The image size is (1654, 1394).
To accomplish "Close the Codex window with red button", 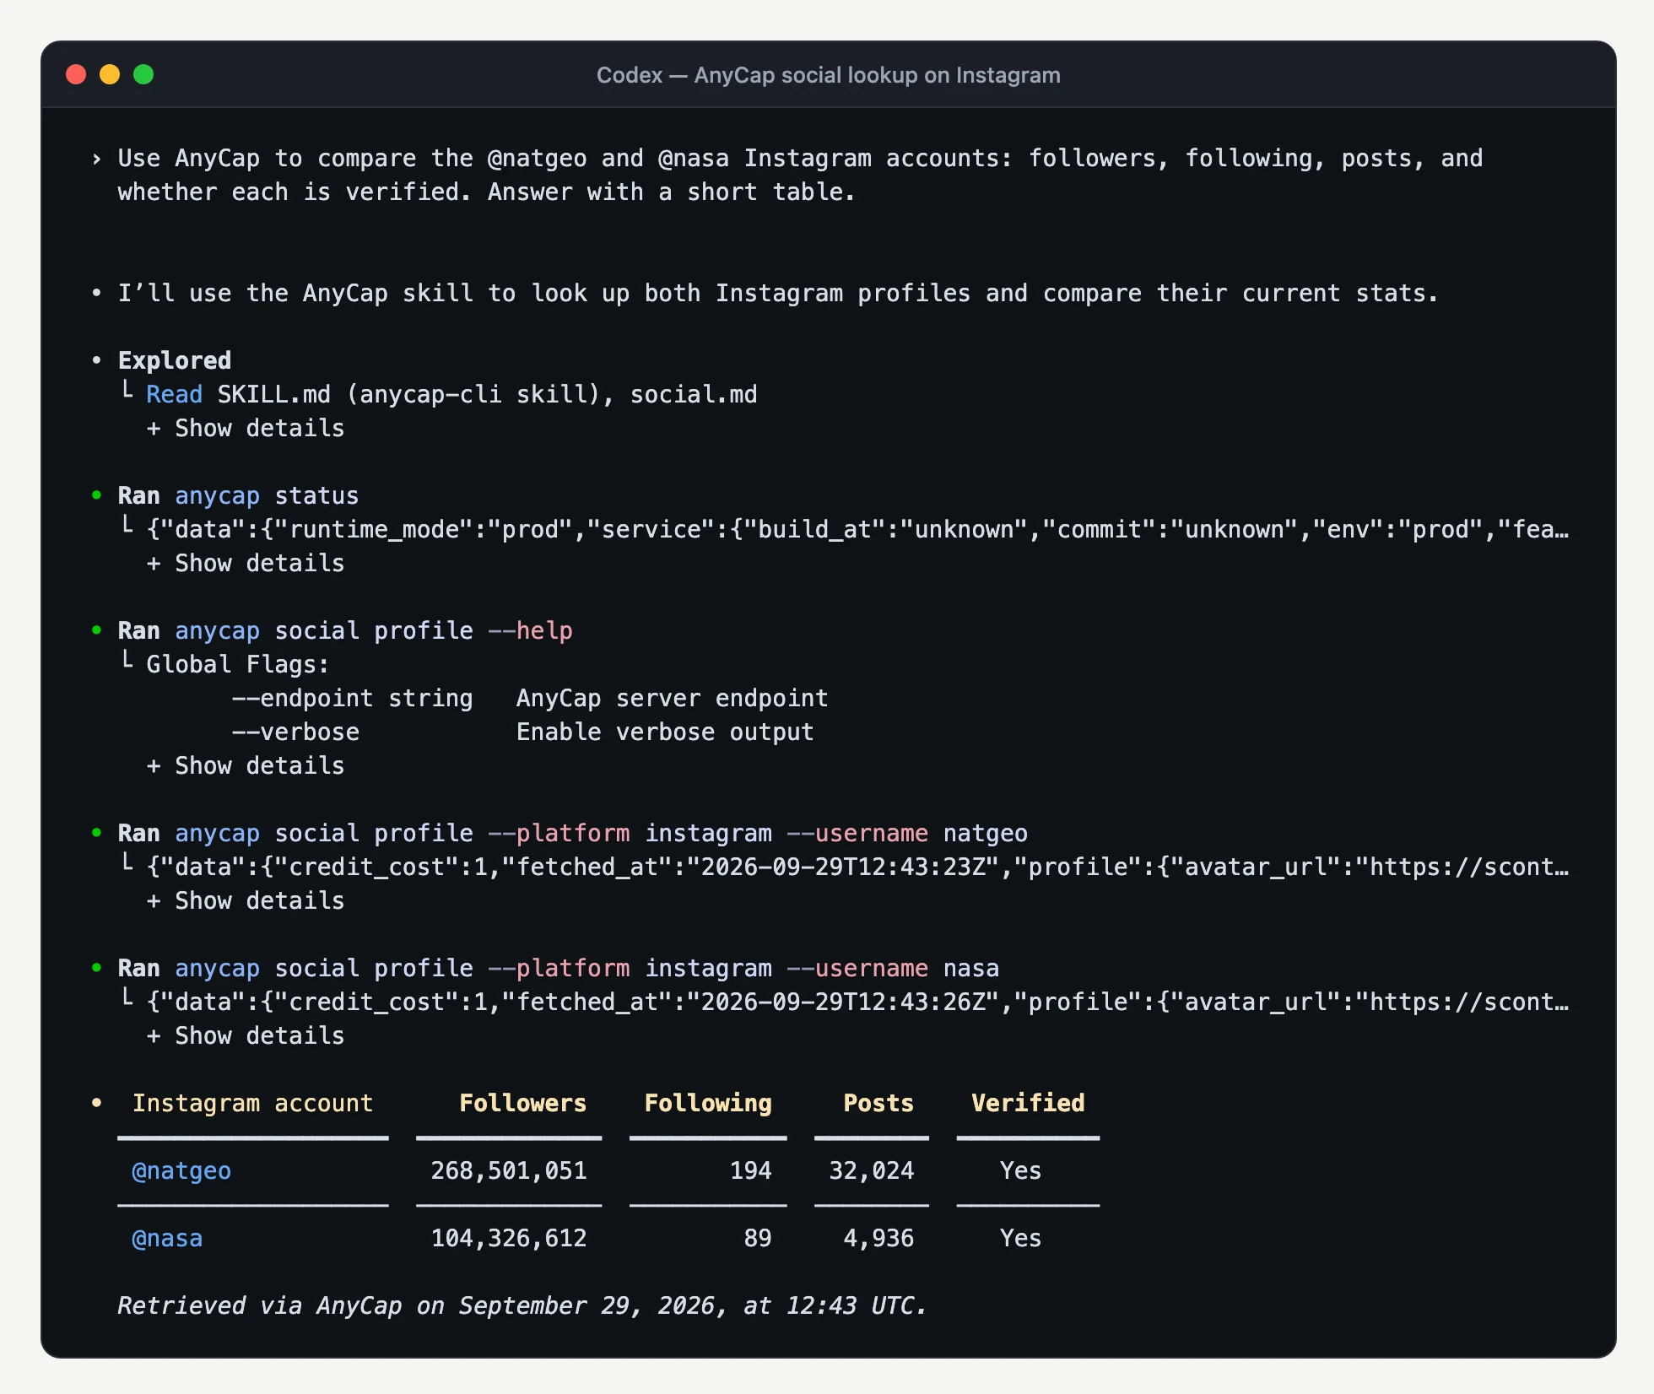I will click(x=76, y=74).
